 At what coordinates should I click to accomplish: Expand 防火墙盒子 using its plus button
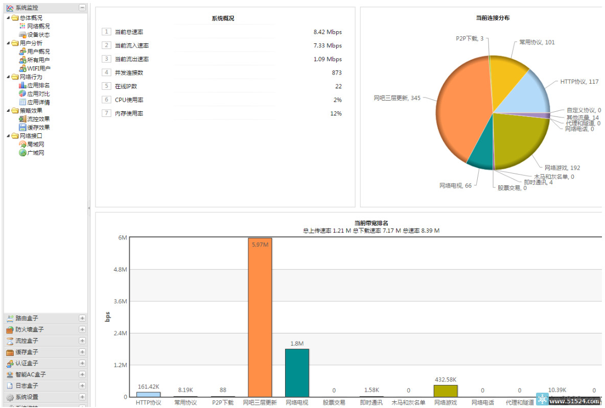[x=82, y=329]
